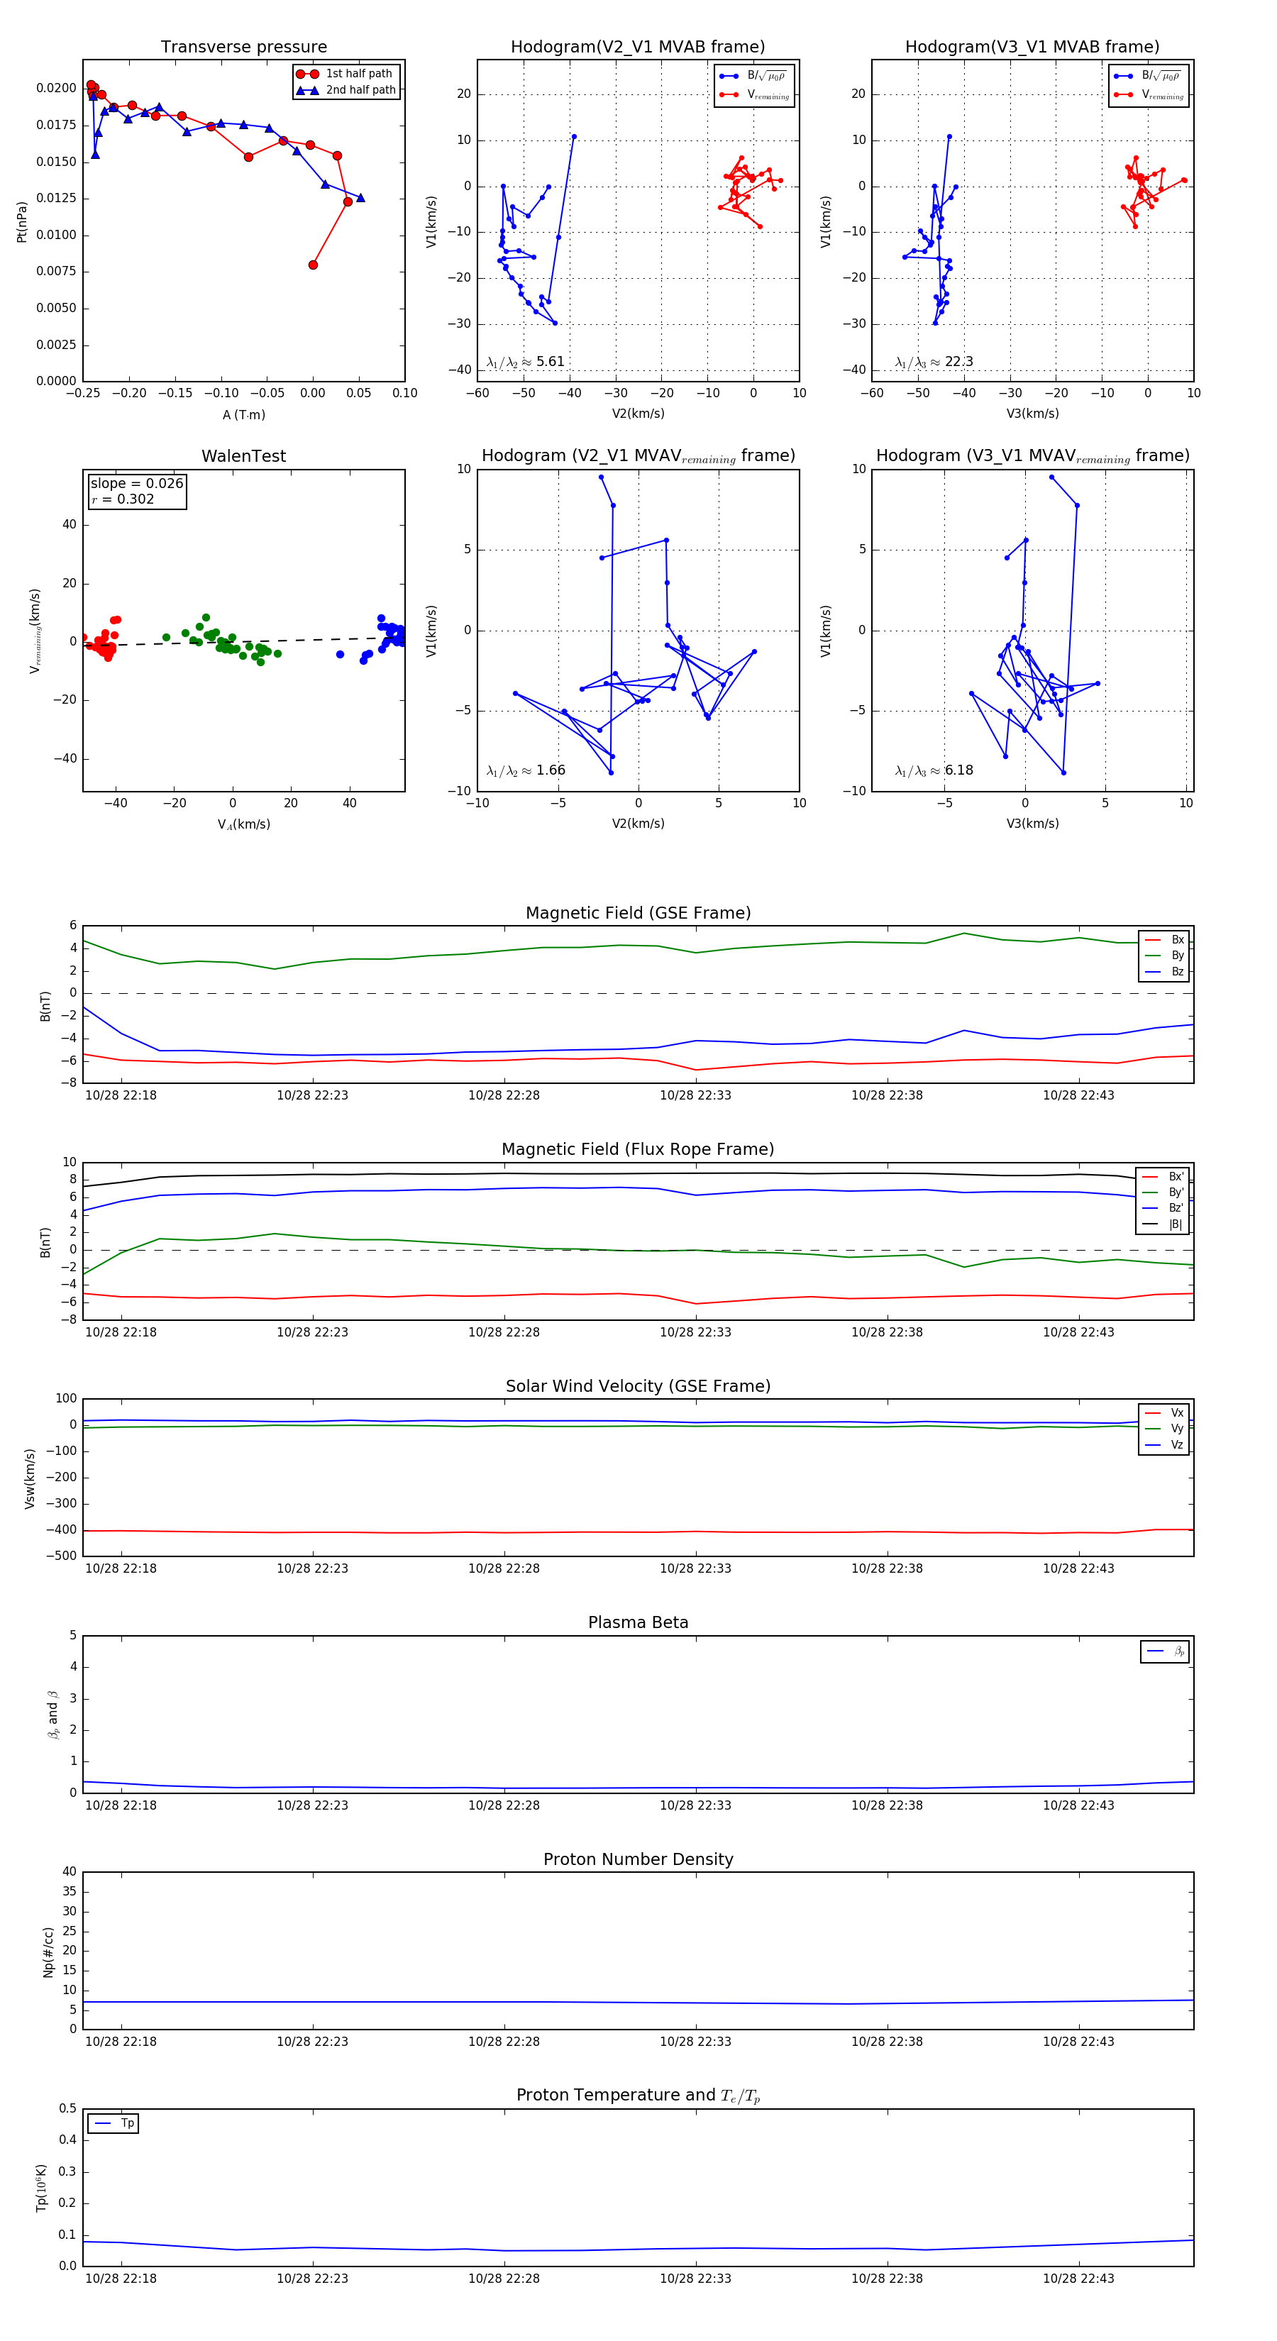
Task: Select the |B| legend entry
Action: (1163, 1224)
